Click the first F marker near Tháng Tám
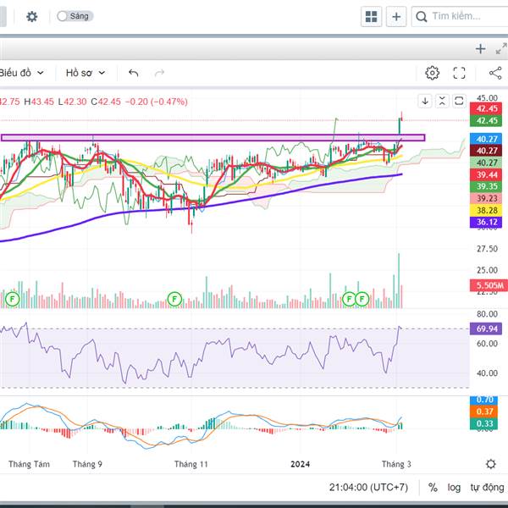Screen dimensions: 508x508 click(x=13, y=298)
